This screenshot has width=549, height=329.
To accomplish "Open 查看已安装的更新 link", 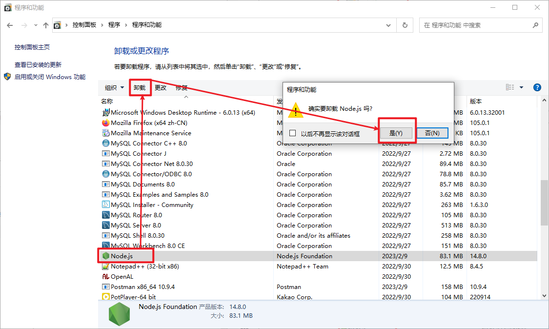I will [38, 64].
